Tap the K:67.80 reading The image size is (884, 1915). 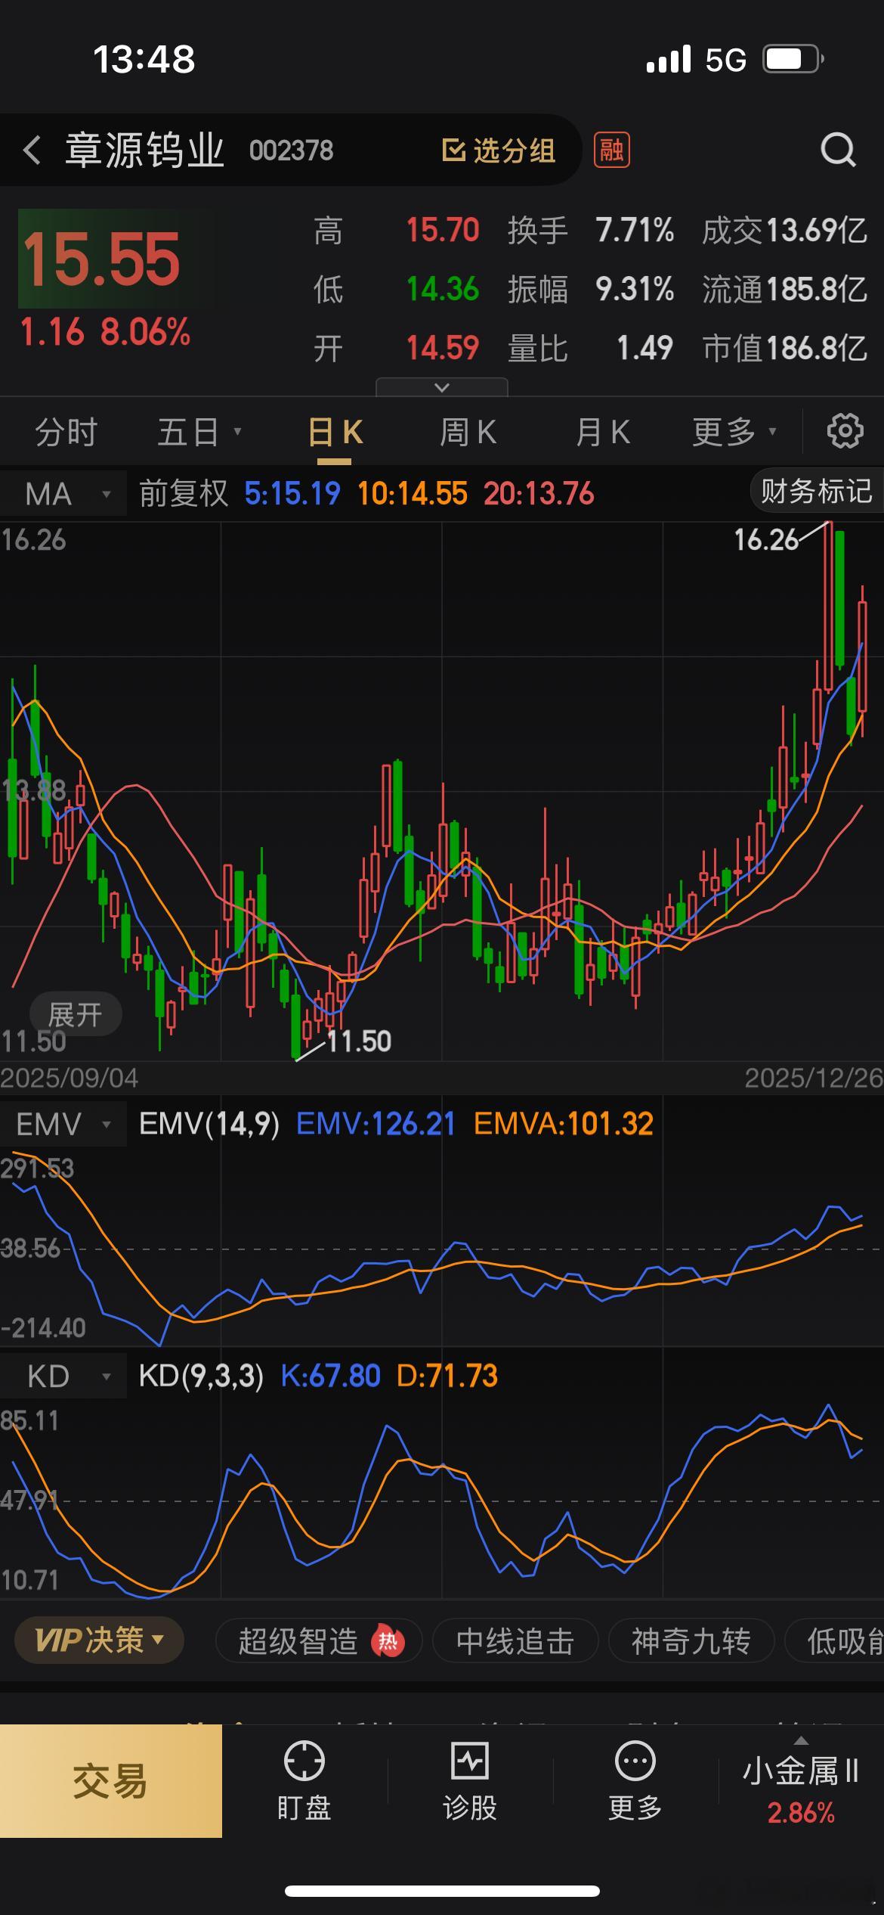click(x=330, y=1376)
